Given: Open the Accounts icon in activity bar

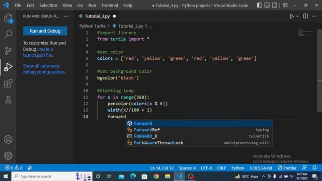Looking at the screenshot, I should tap(8, 139).
